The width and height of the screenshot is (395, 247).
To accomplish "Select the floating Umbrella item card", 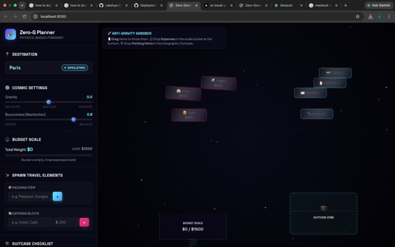I will tap(317, 114).
